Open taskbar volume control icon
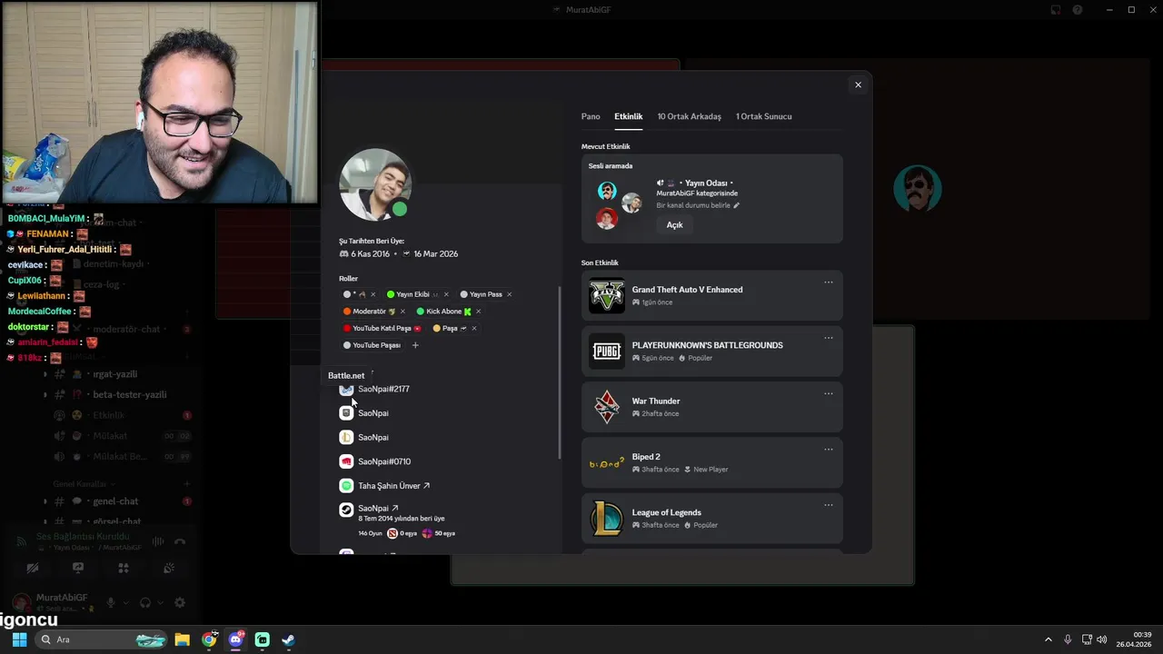 1101,639
